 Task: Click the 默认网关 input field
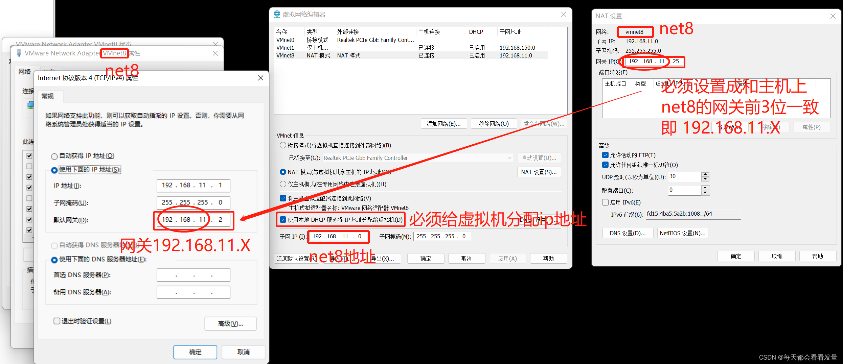pos(193,220)
